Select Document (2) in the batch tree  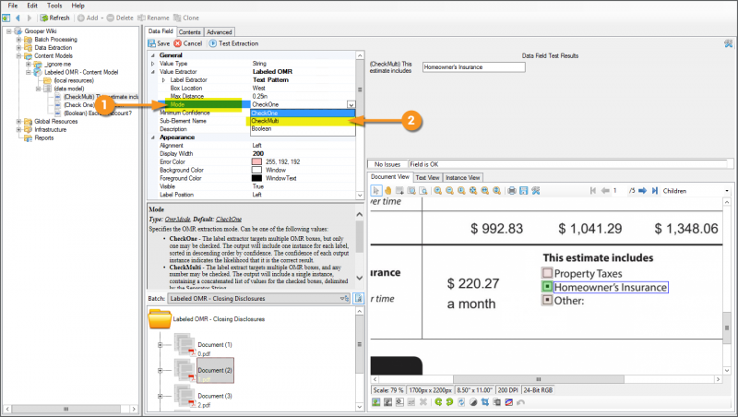click(x=215, y=370)
